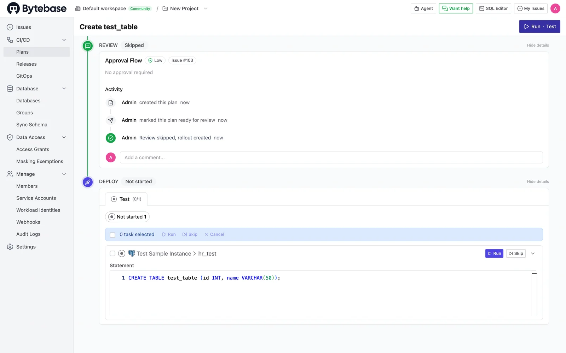The height and width of the screenshot is (353, 566).
Task: Click the green Review stage icon
Action: tap(88, 46)
